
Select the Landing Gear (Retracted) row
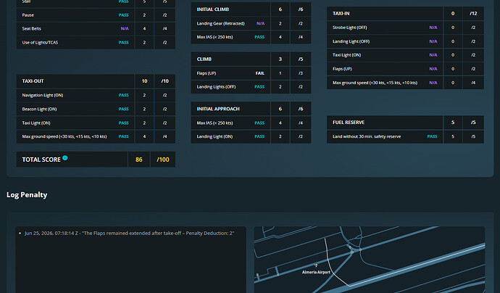[x=251, y=23]
